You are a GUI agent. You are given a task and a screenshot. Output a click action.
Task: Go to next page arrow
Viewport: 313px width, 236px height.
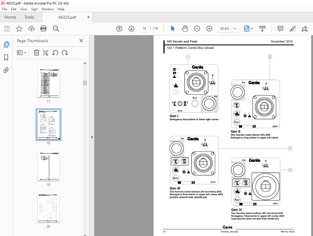(x=131, y=29)
